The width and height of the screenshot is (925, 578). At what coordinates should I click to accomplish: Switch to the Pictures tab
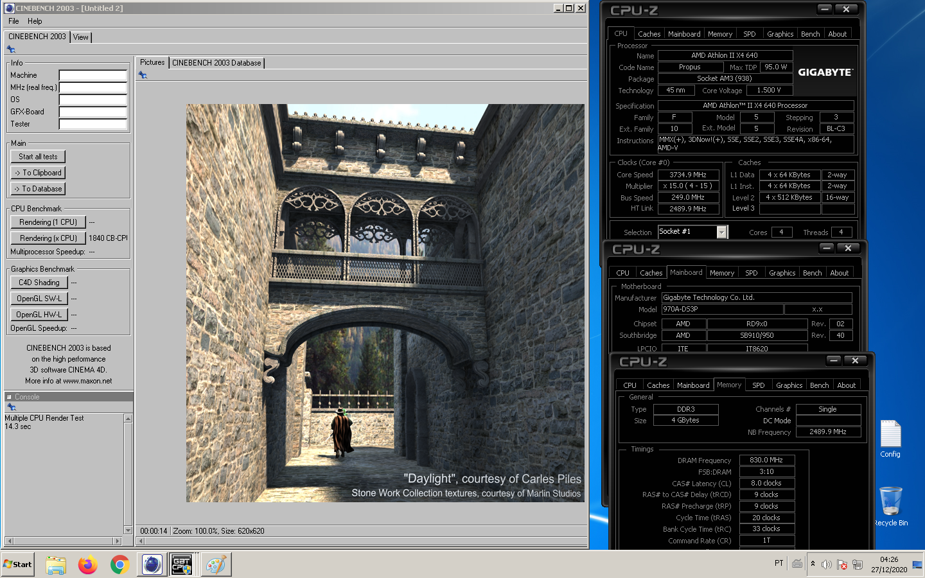[152, 62]
